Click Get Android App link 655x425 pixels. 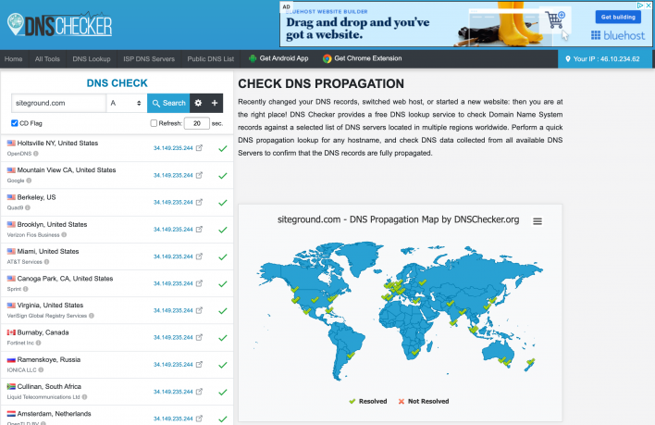(278, 58)
